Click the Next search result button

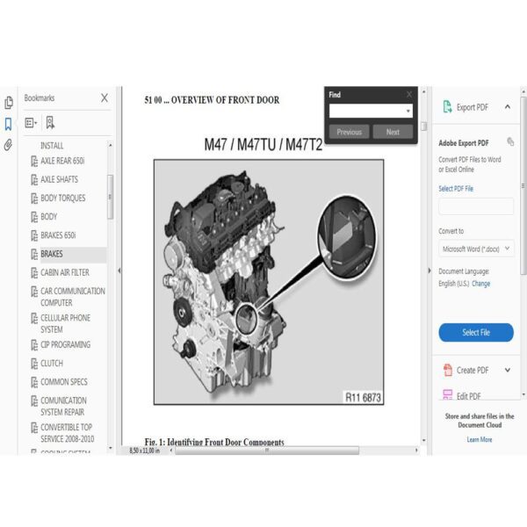click(x=393, y=132)
